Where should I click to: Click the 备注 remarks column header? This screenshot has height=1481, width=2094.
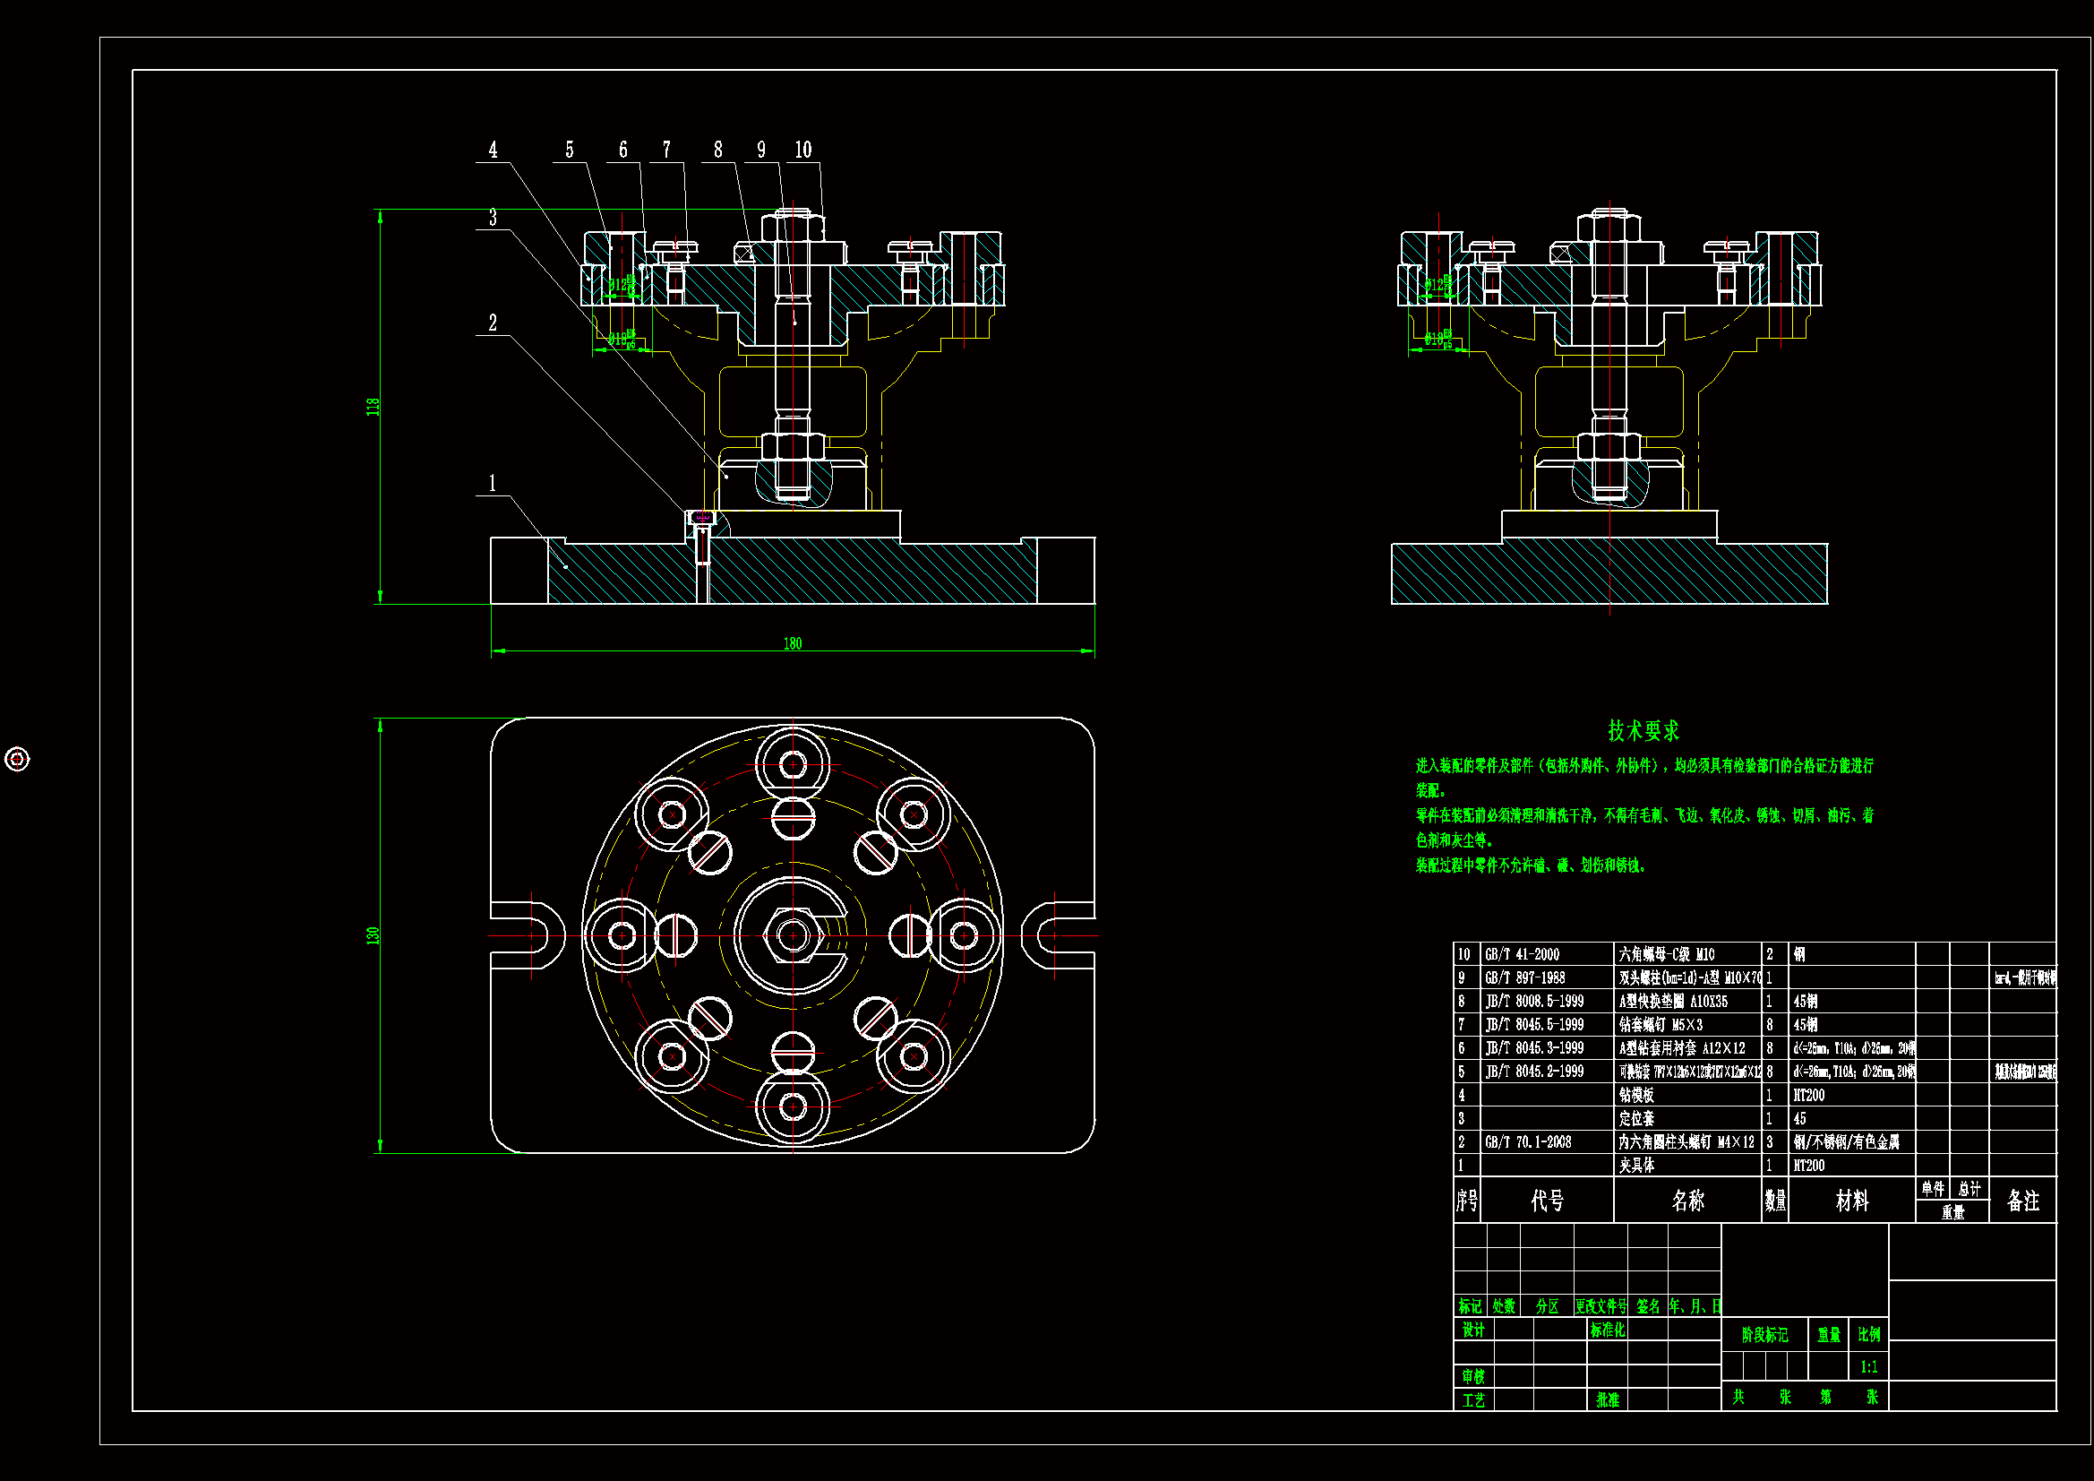click(2022, 1201)
